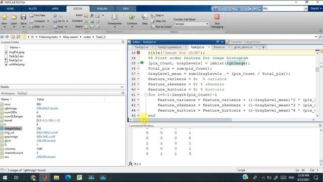Screen dimensions: 323x182
Task: Click the Find search tool
Action: coord(58,27)
